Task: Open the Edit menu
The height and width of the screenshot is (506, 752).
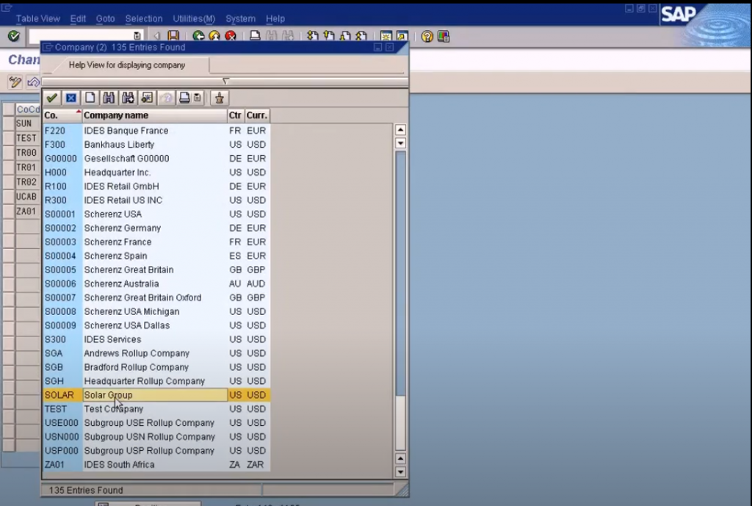Action: (x=78, y=18)
